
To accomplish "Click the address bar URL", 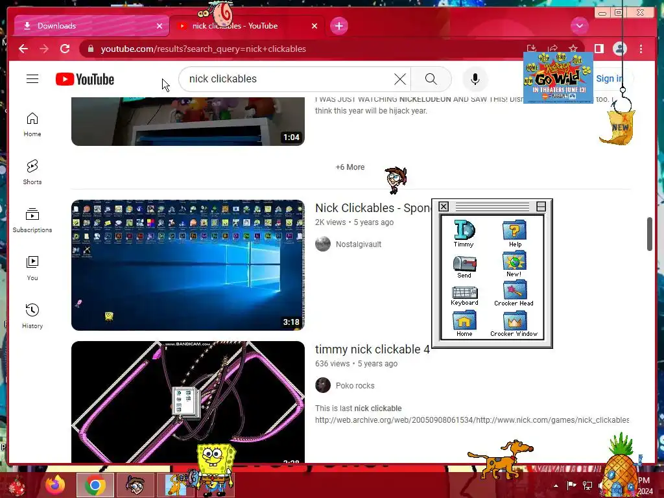I will (x=203, y=49).
